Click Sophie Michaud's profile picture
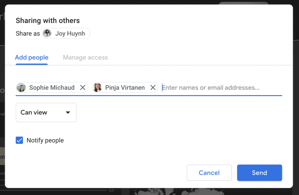The width and height of the screenshot is (299, 195). point(21,88)
